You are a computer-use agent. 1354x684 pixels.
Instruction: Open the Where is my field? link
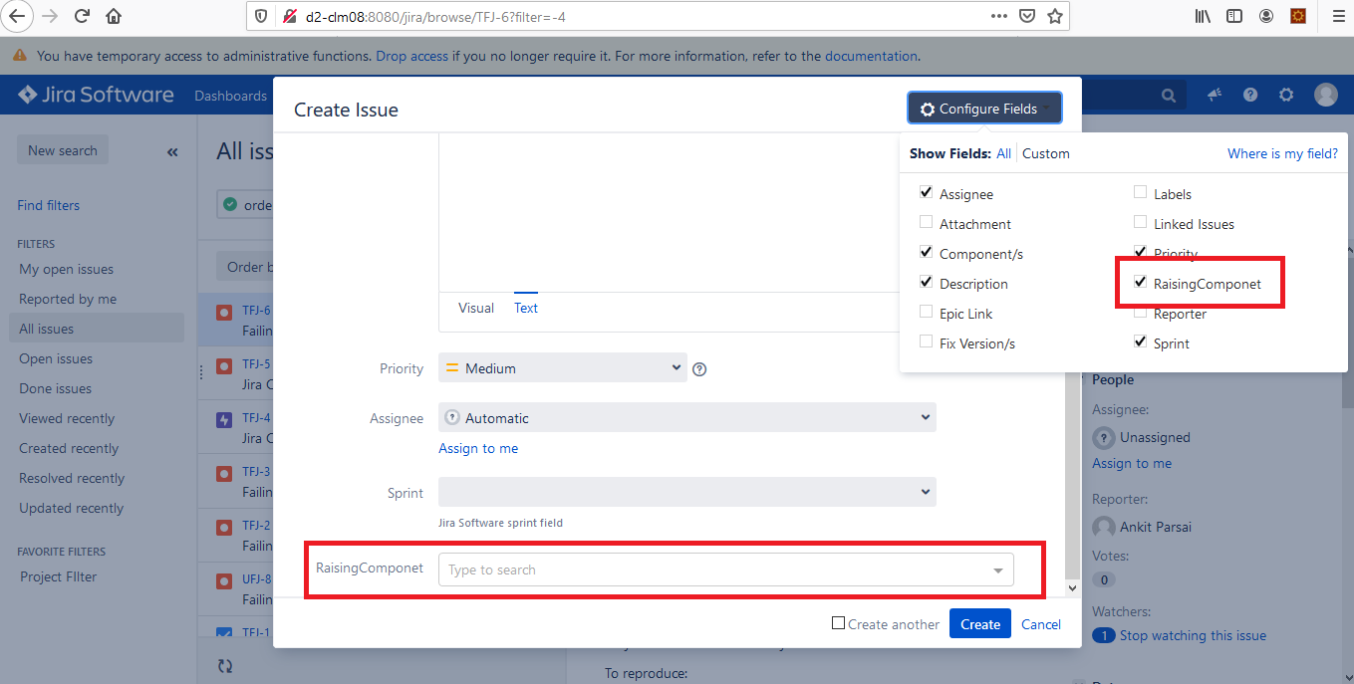pos(1283,154)
